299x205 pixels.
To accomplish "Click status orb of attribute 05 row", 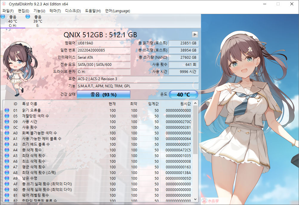I will [7, 116].
